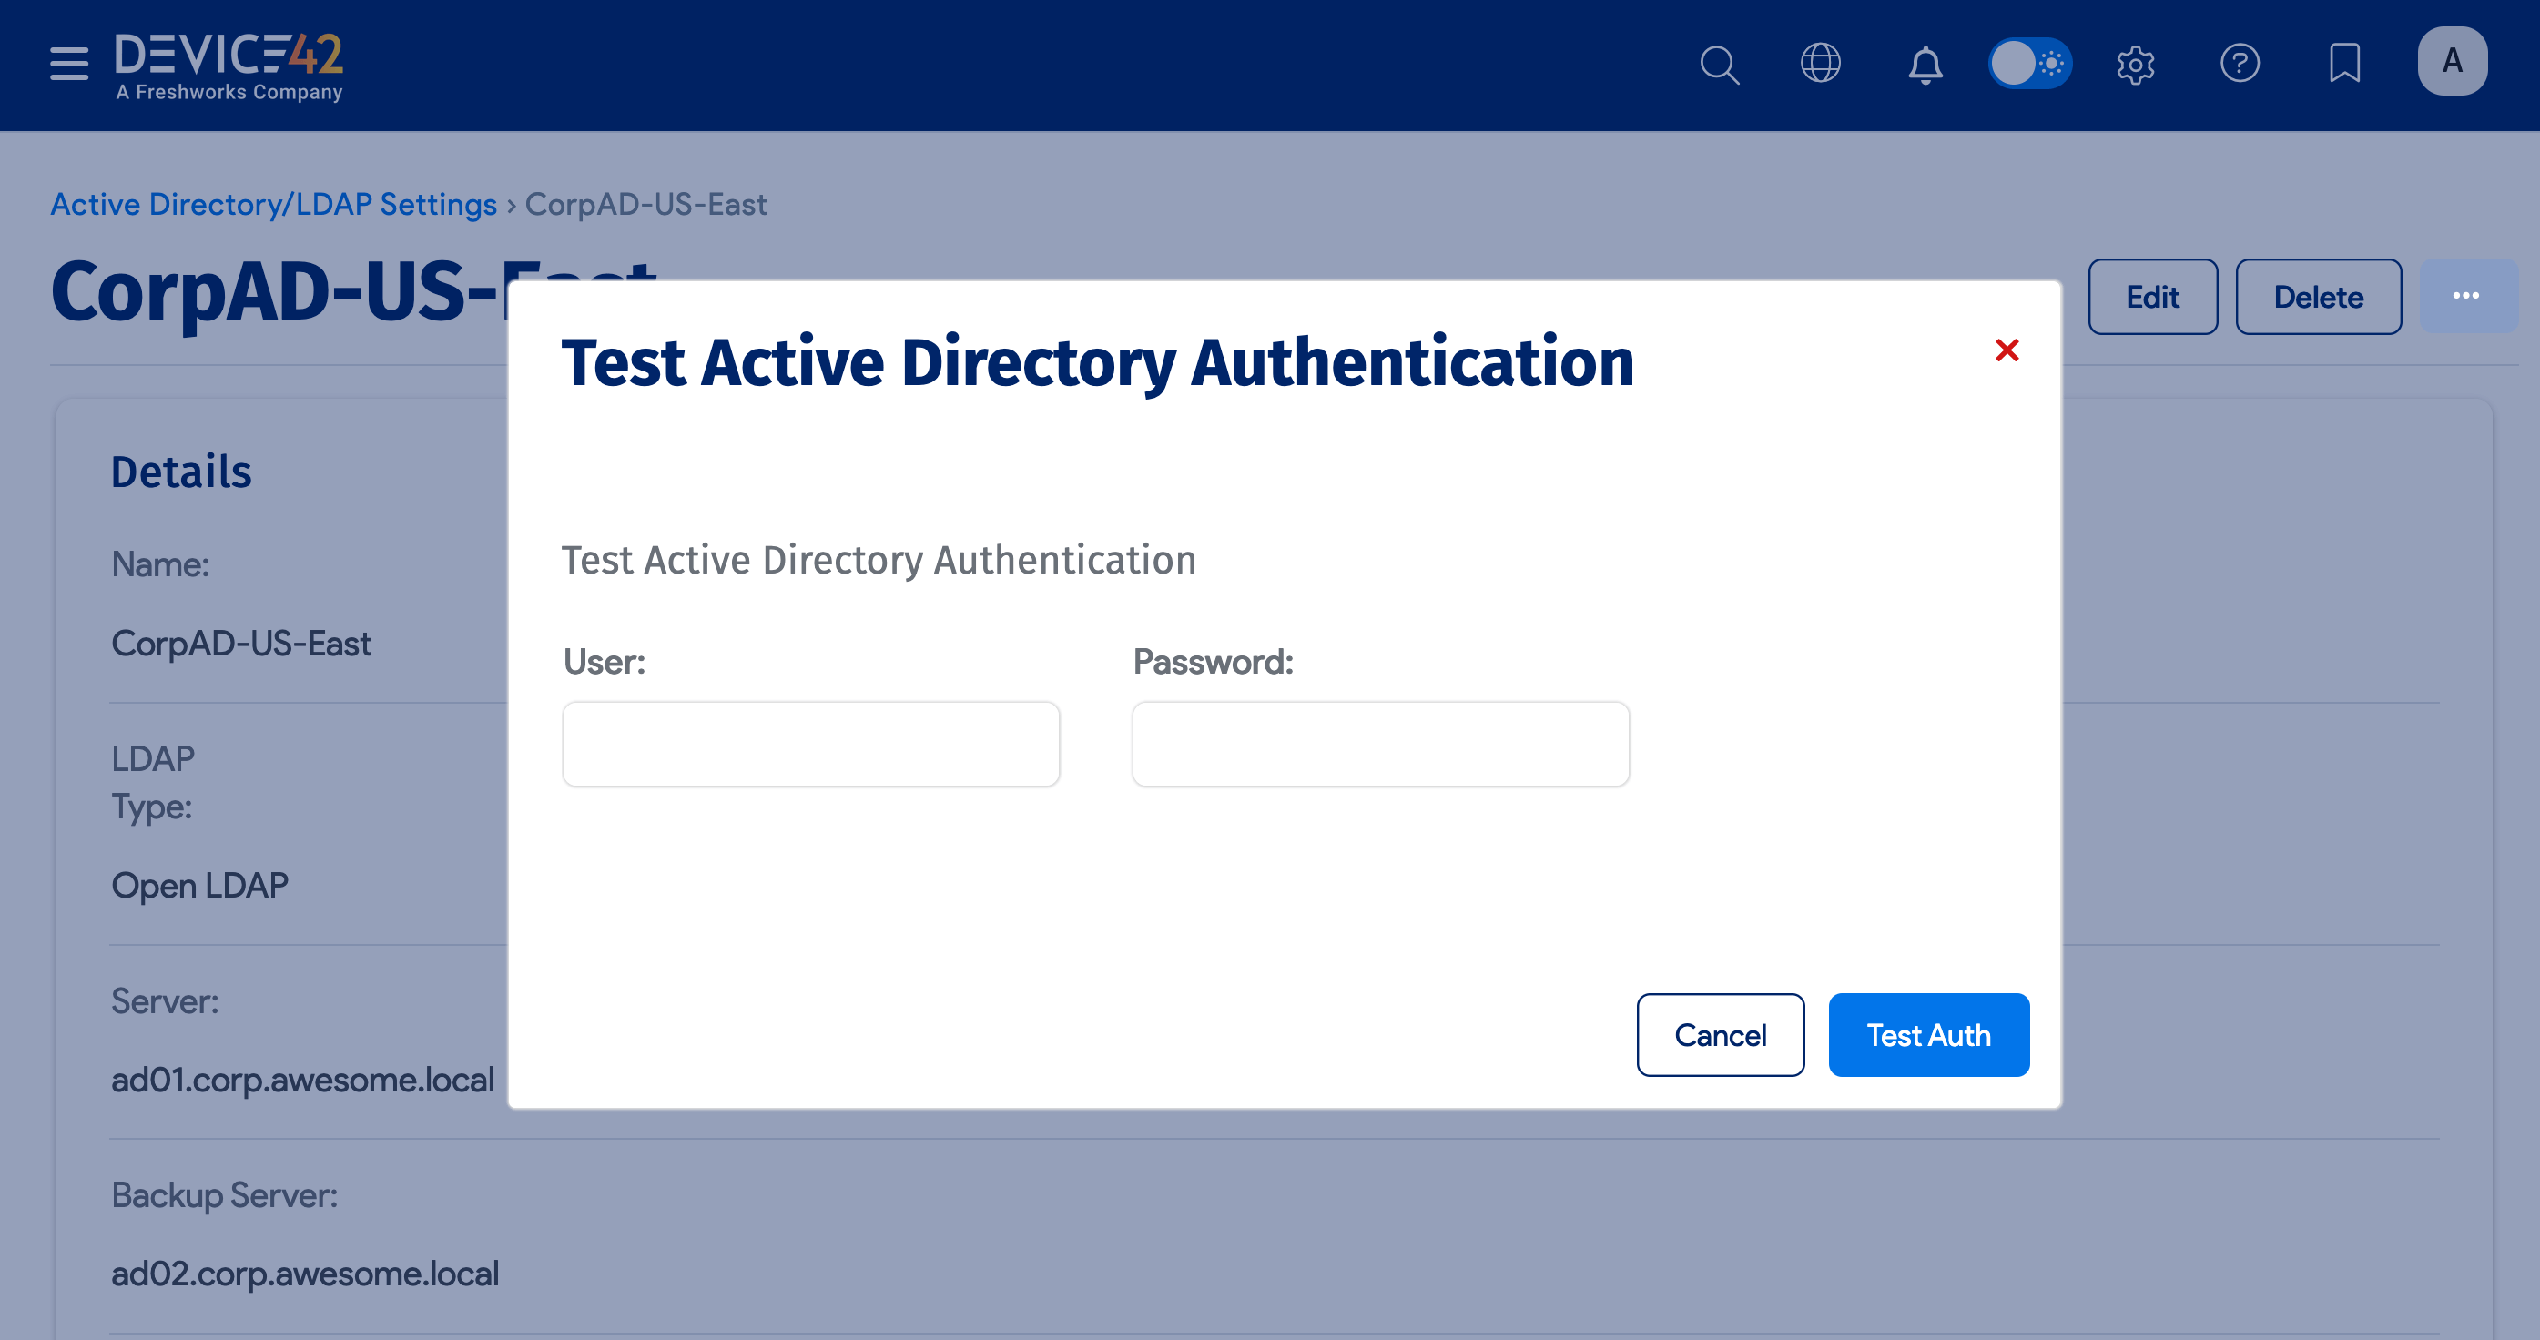The image size is (2540, 1340).
Task: Click the Edit button
Action: [2151, 297]
